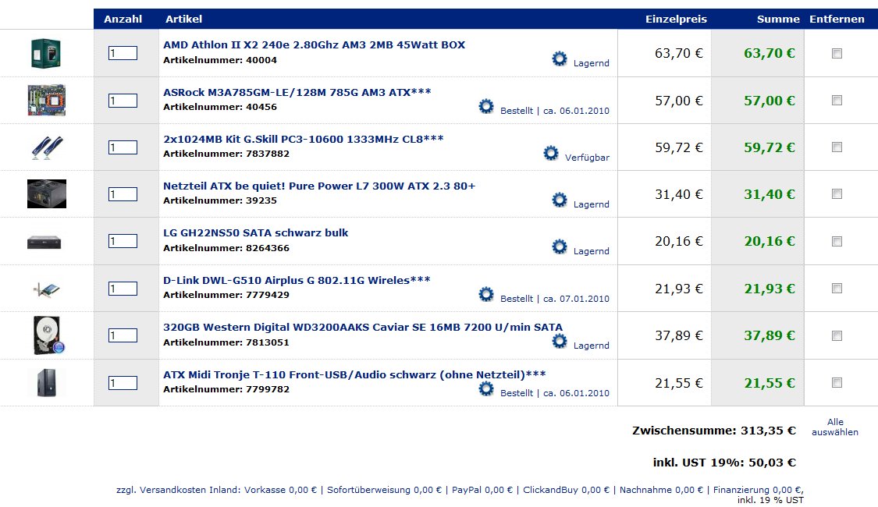Click the quantity field for ATX Midi Tronje T-110
Viewport: 878px width, 507px height.
123,383
